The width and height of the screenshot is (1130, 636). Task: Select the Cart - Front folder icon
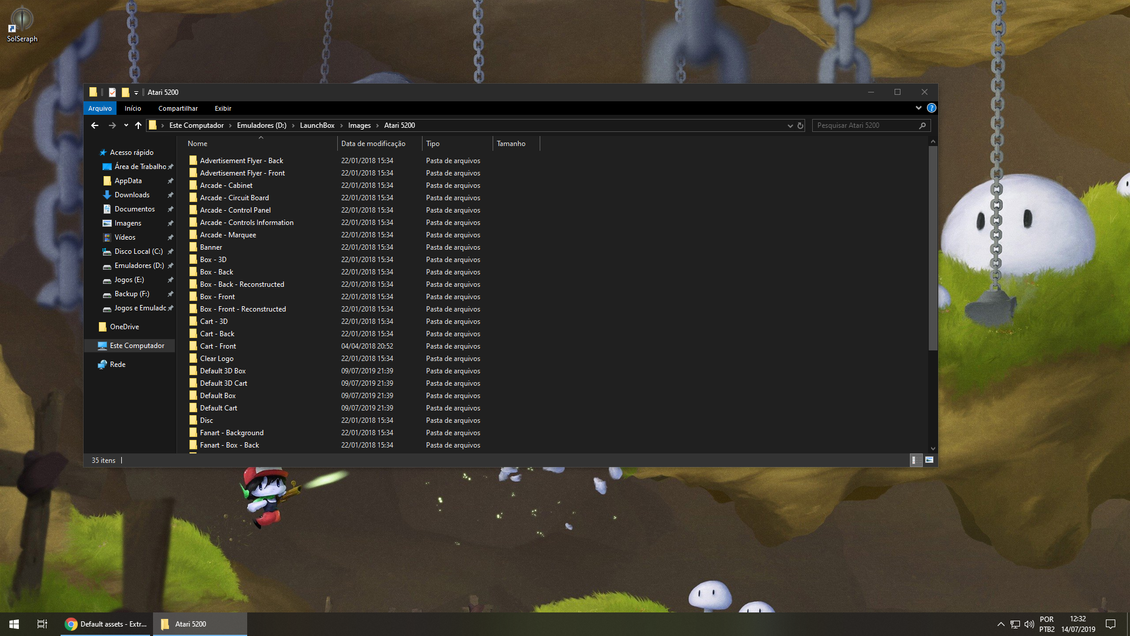193,346
